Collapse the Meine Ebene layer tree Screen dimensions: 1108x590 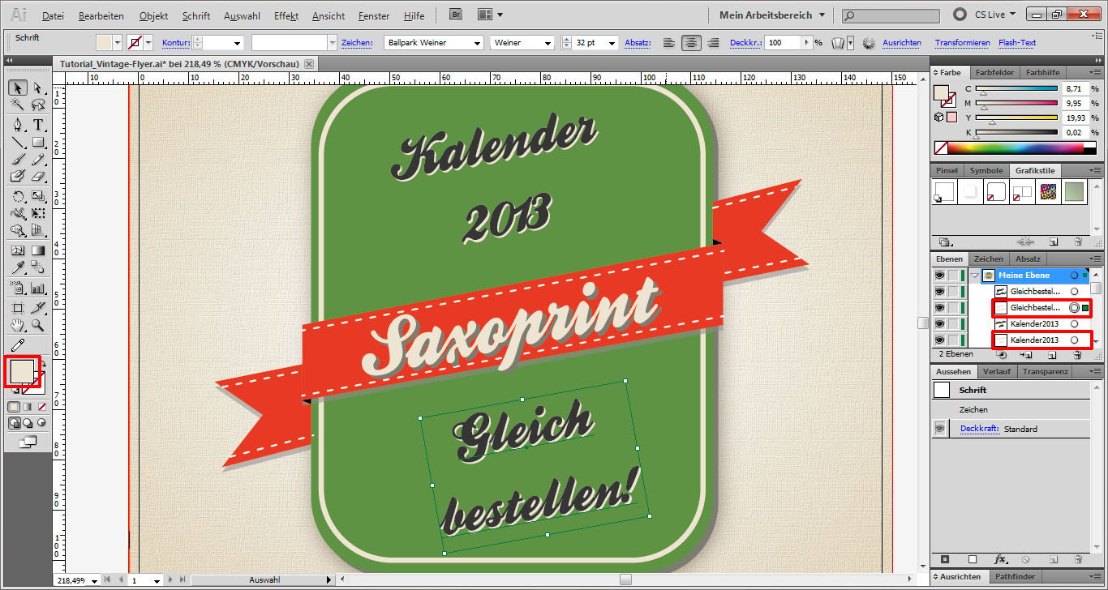click(x=974, y=276)
